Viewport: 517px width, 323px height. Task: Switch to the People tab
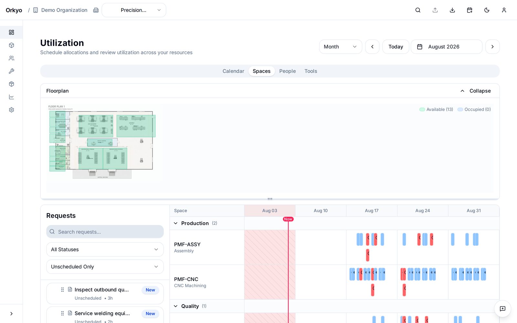pos(287,71)
